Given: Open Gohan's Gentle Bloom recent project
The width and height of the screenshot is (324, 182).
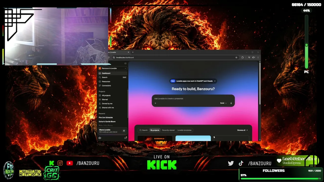Looking at the screenshot, I should coord(107,122).
